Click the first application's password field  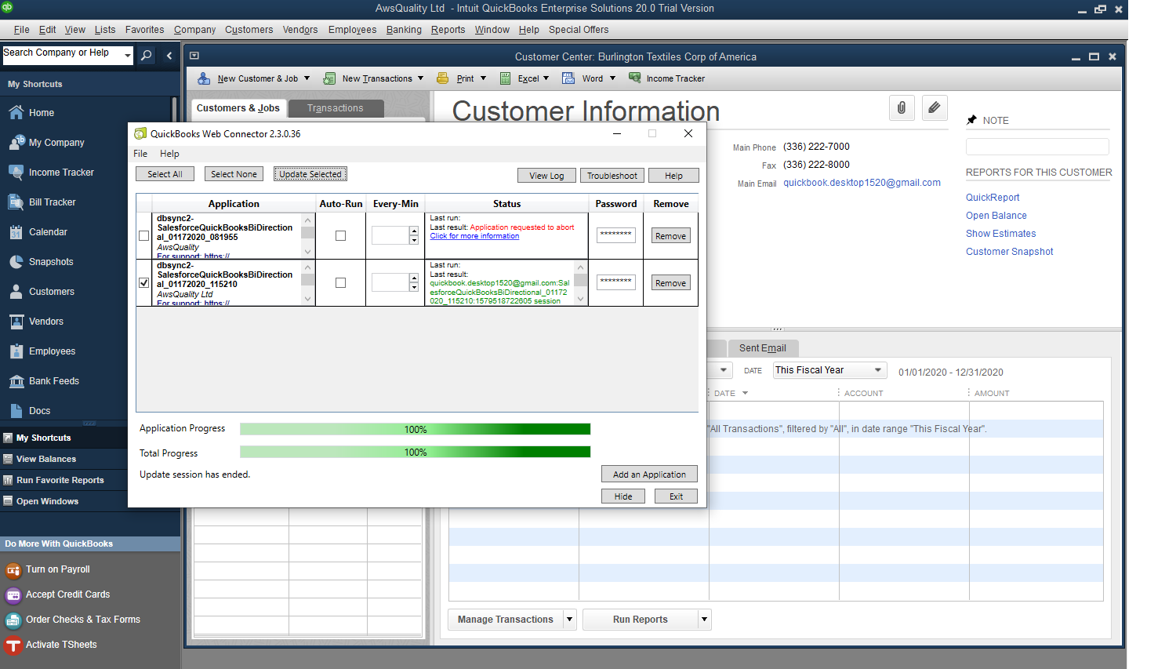616,235
